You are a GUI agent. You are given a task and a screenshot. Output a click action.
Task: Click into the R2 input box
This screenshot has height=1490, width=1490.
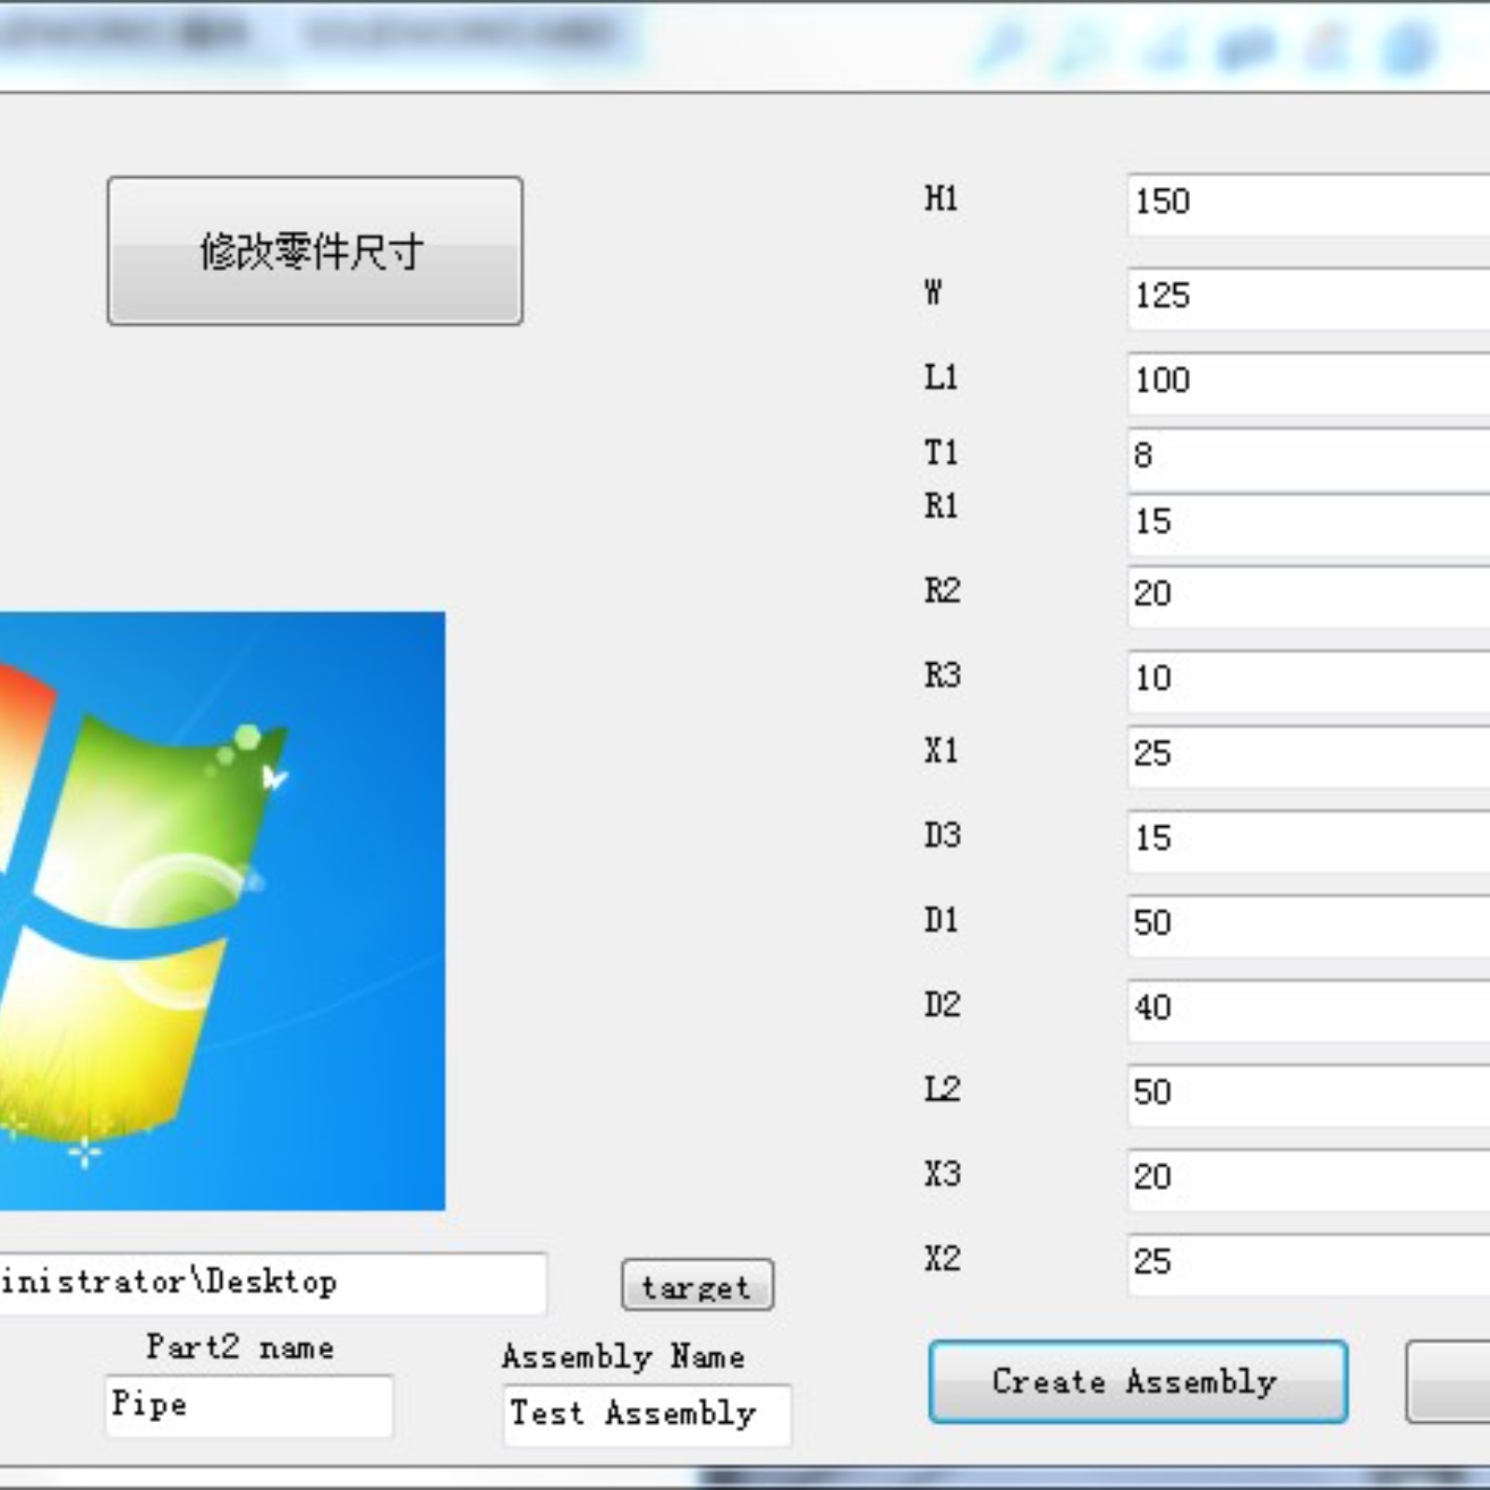[x=1304, y=595]
